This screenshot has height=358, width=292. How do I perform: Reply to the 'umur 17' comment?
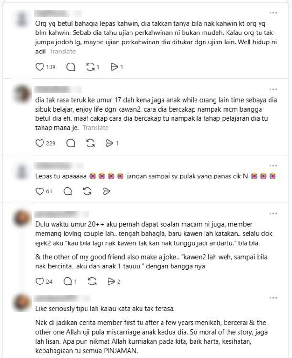tap(71, 143)
